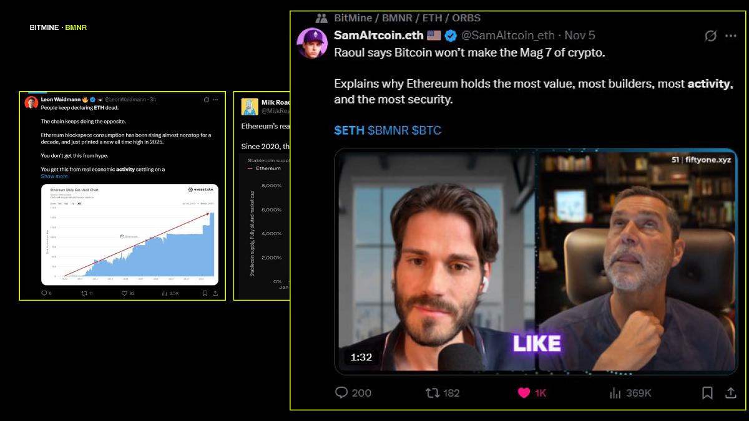
Task: Open SamAltcoin.eth profile avatar
Action: pyautogui.click(x=312, y=43)
